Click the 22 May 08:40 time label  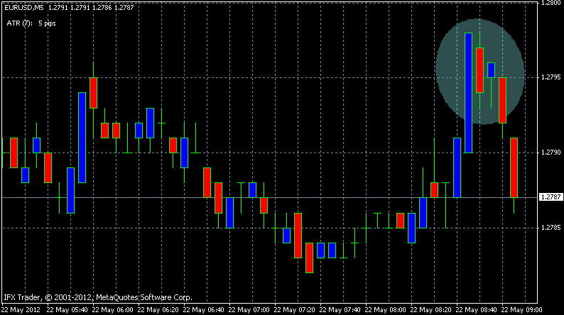point(476,309)
